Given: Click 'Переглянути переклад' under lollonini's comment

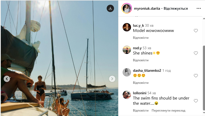Looking at the screenshot, I should click(x=168, y=111).
